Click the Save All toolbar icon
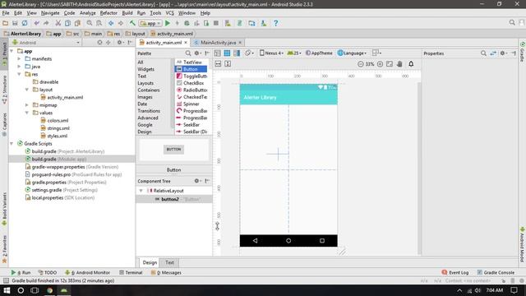Image resolution: width=526 pixels, height=296 pixels. coord(15,23)
